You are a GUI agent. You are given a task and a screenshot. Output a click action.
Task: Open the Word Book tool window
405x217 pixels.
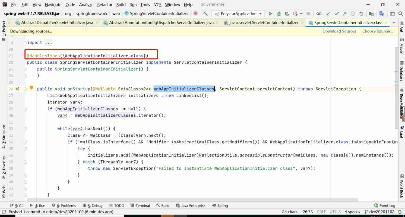click(x=401, y=186)
